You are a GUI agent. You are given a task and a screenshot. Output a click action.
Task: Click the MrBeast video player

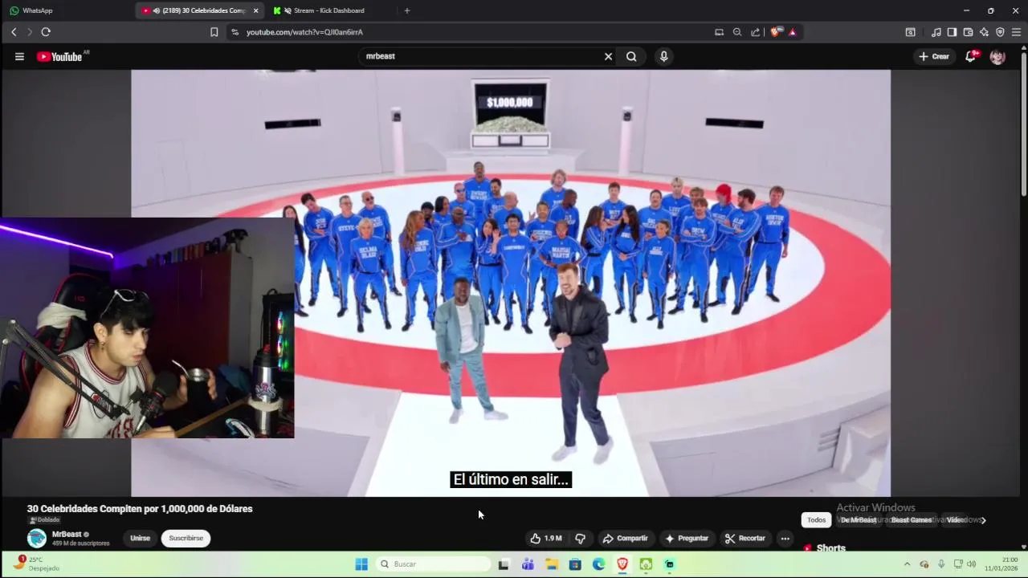[x=511, y=283]
